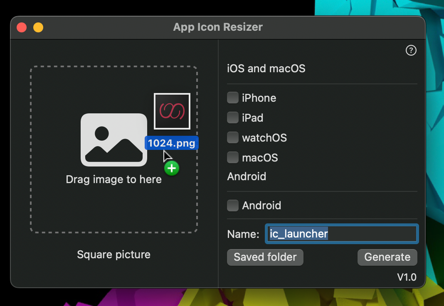Click the Generate button
The height and width of the screenshot is (306, 444).
[x=387, y=257]
